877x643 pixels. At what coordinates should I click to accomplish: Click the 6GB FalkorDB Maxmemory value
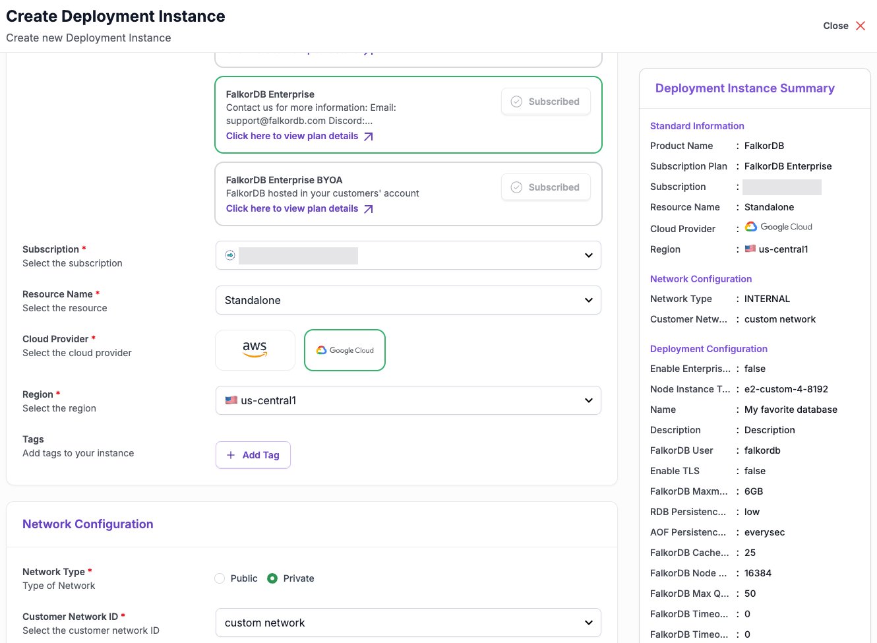click(754, 491)
